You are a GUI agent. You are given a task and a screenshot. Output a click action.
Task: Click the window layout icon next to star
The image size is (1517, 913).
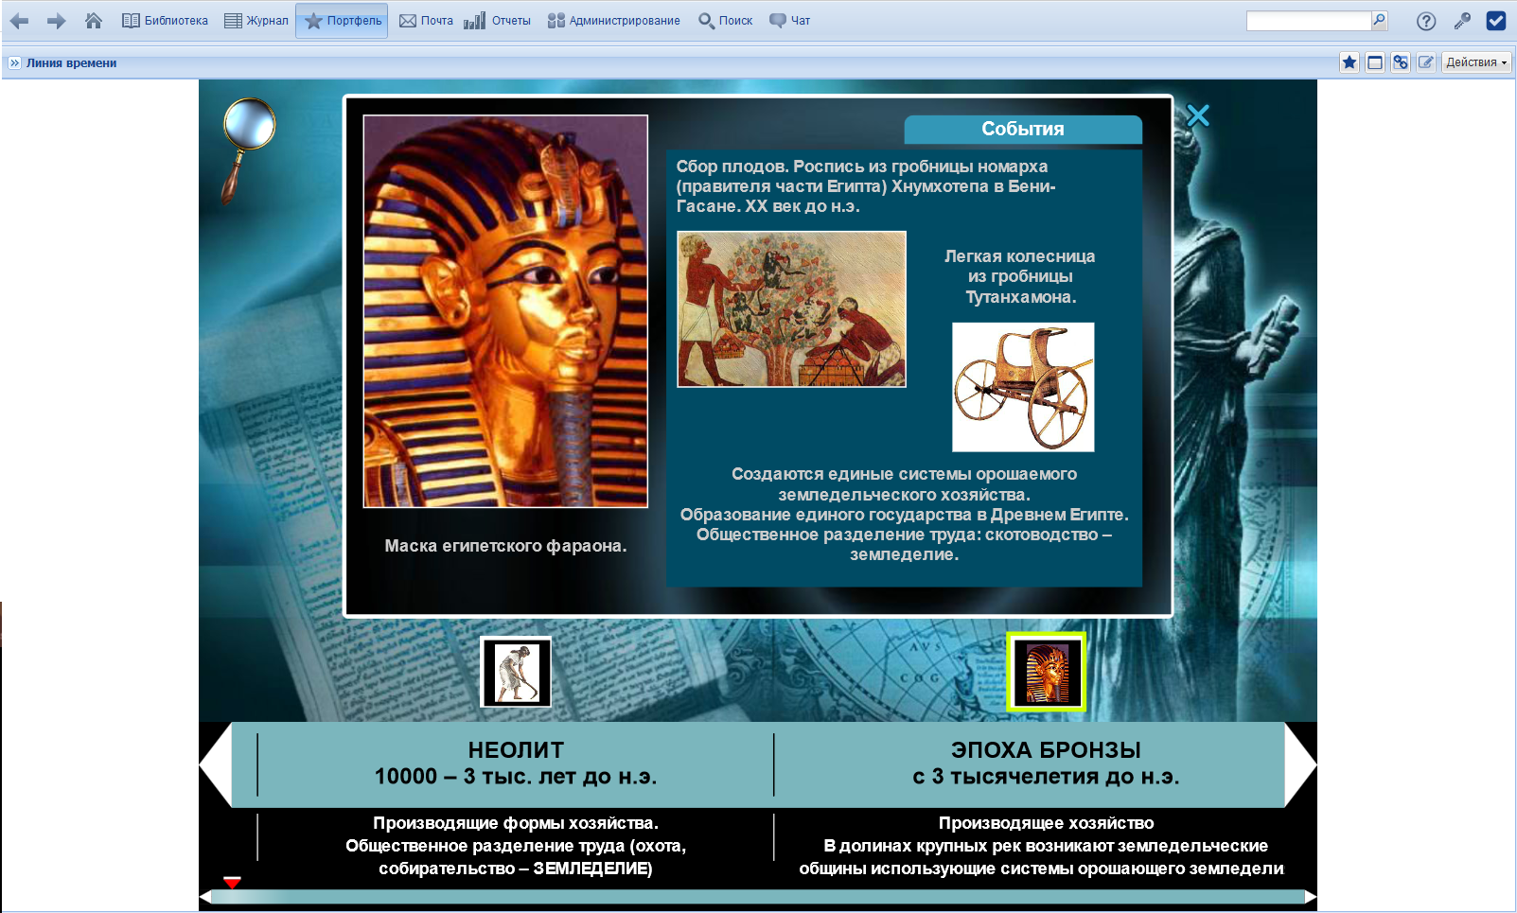coord(1375,62)
